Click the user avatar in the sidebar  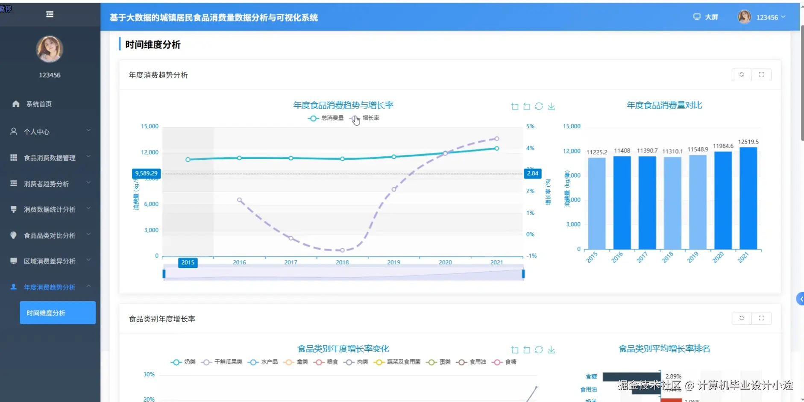coord(50,49)
